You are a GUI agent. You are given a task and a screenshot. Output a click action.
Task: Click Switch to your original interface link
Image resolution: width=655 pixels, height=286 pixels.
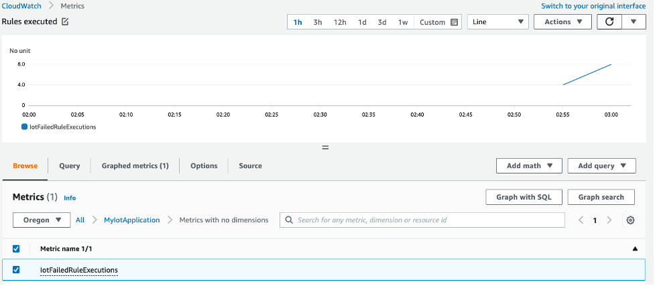point(593,6)
